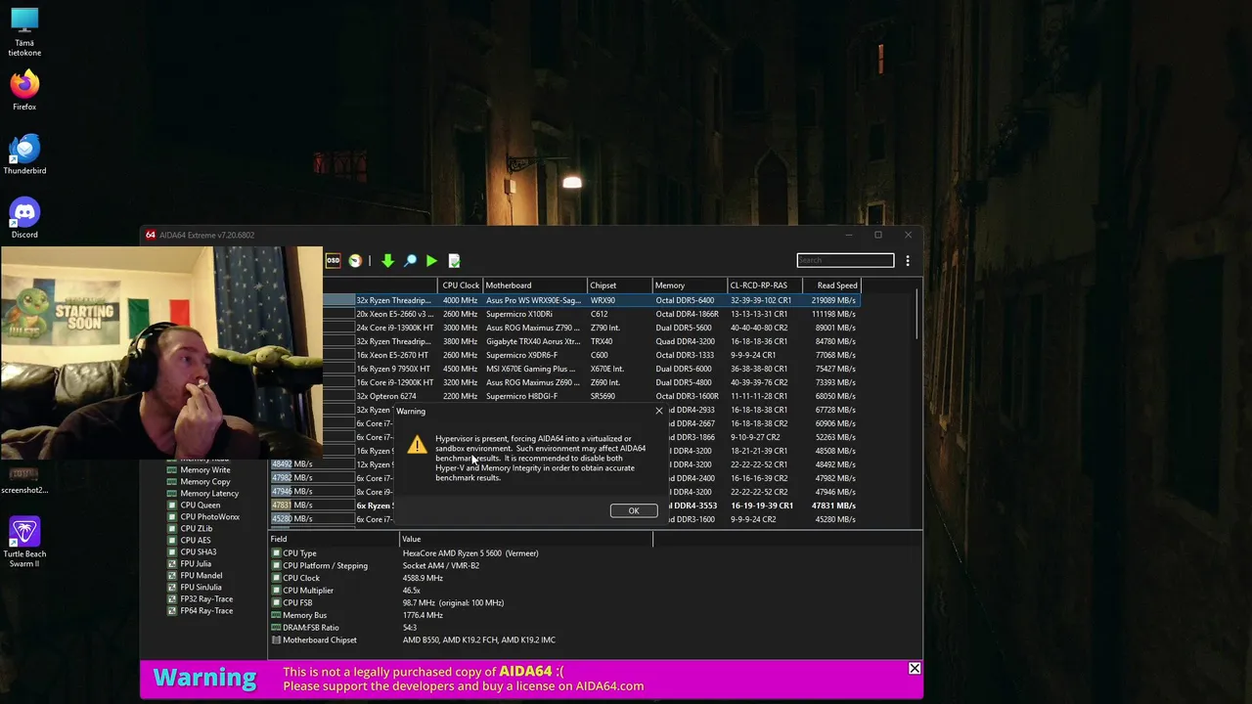Open the sensor gauge icon in the toolbar

point(355,261)
